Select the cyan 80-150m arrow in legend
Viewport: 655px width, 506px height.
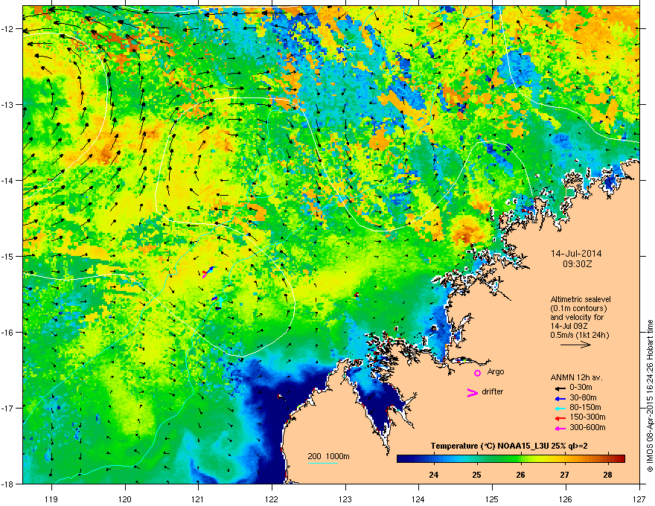[x=560, y=408]
